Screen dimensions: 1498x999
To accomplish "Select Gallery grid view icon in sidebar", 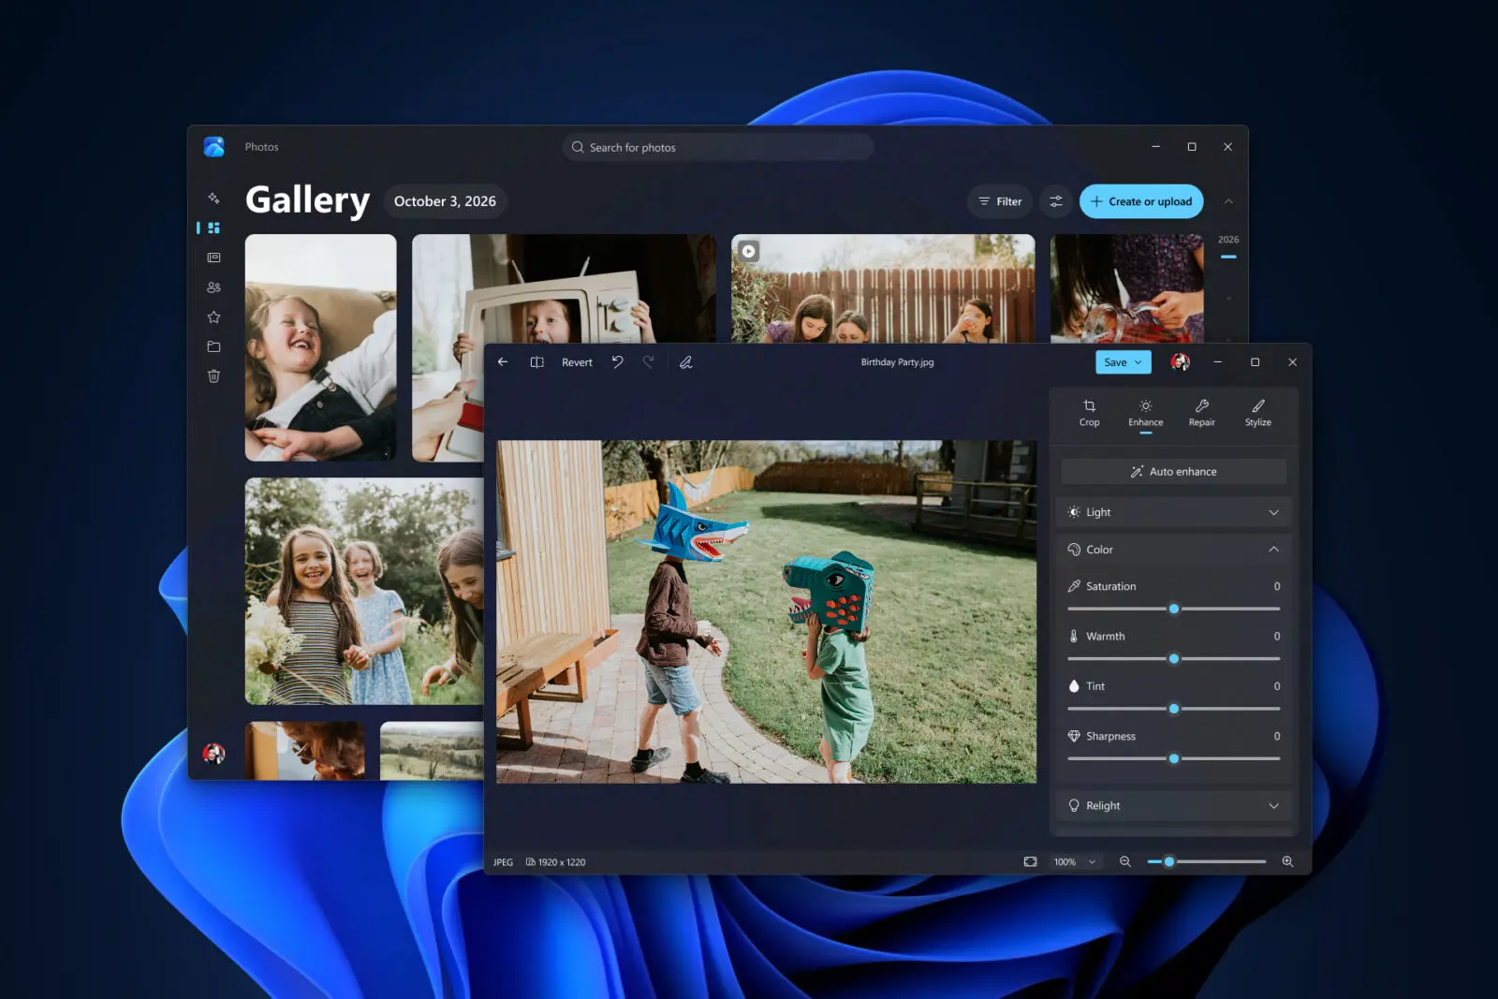I will coord(213,228).
